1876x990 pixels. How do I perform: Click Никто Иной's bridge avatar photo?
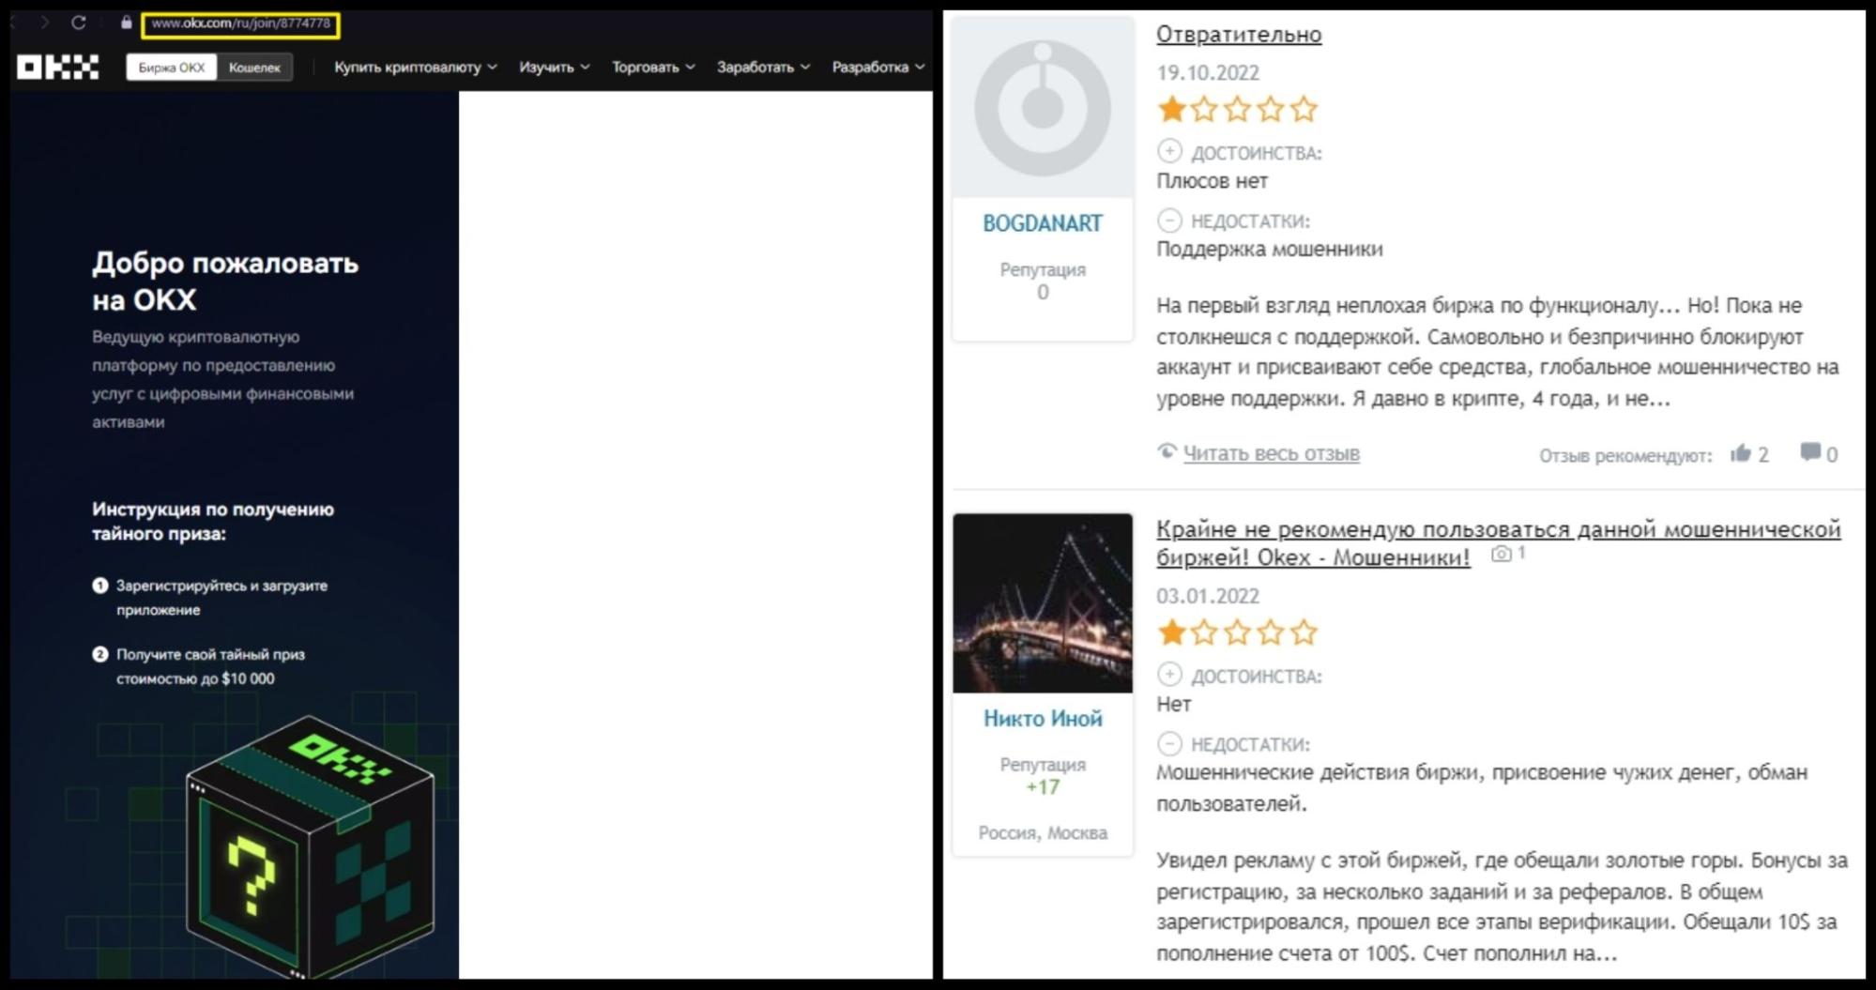(1043, 603)
